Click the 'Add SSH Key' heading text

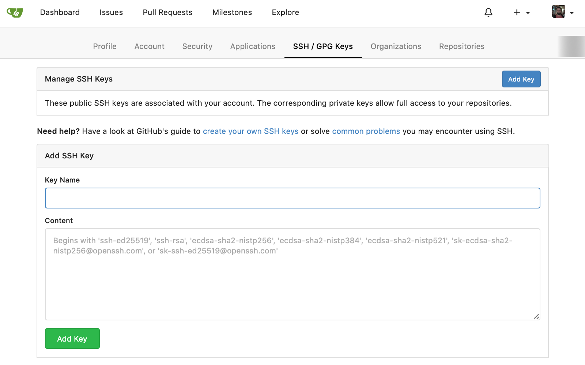(69, 156)
